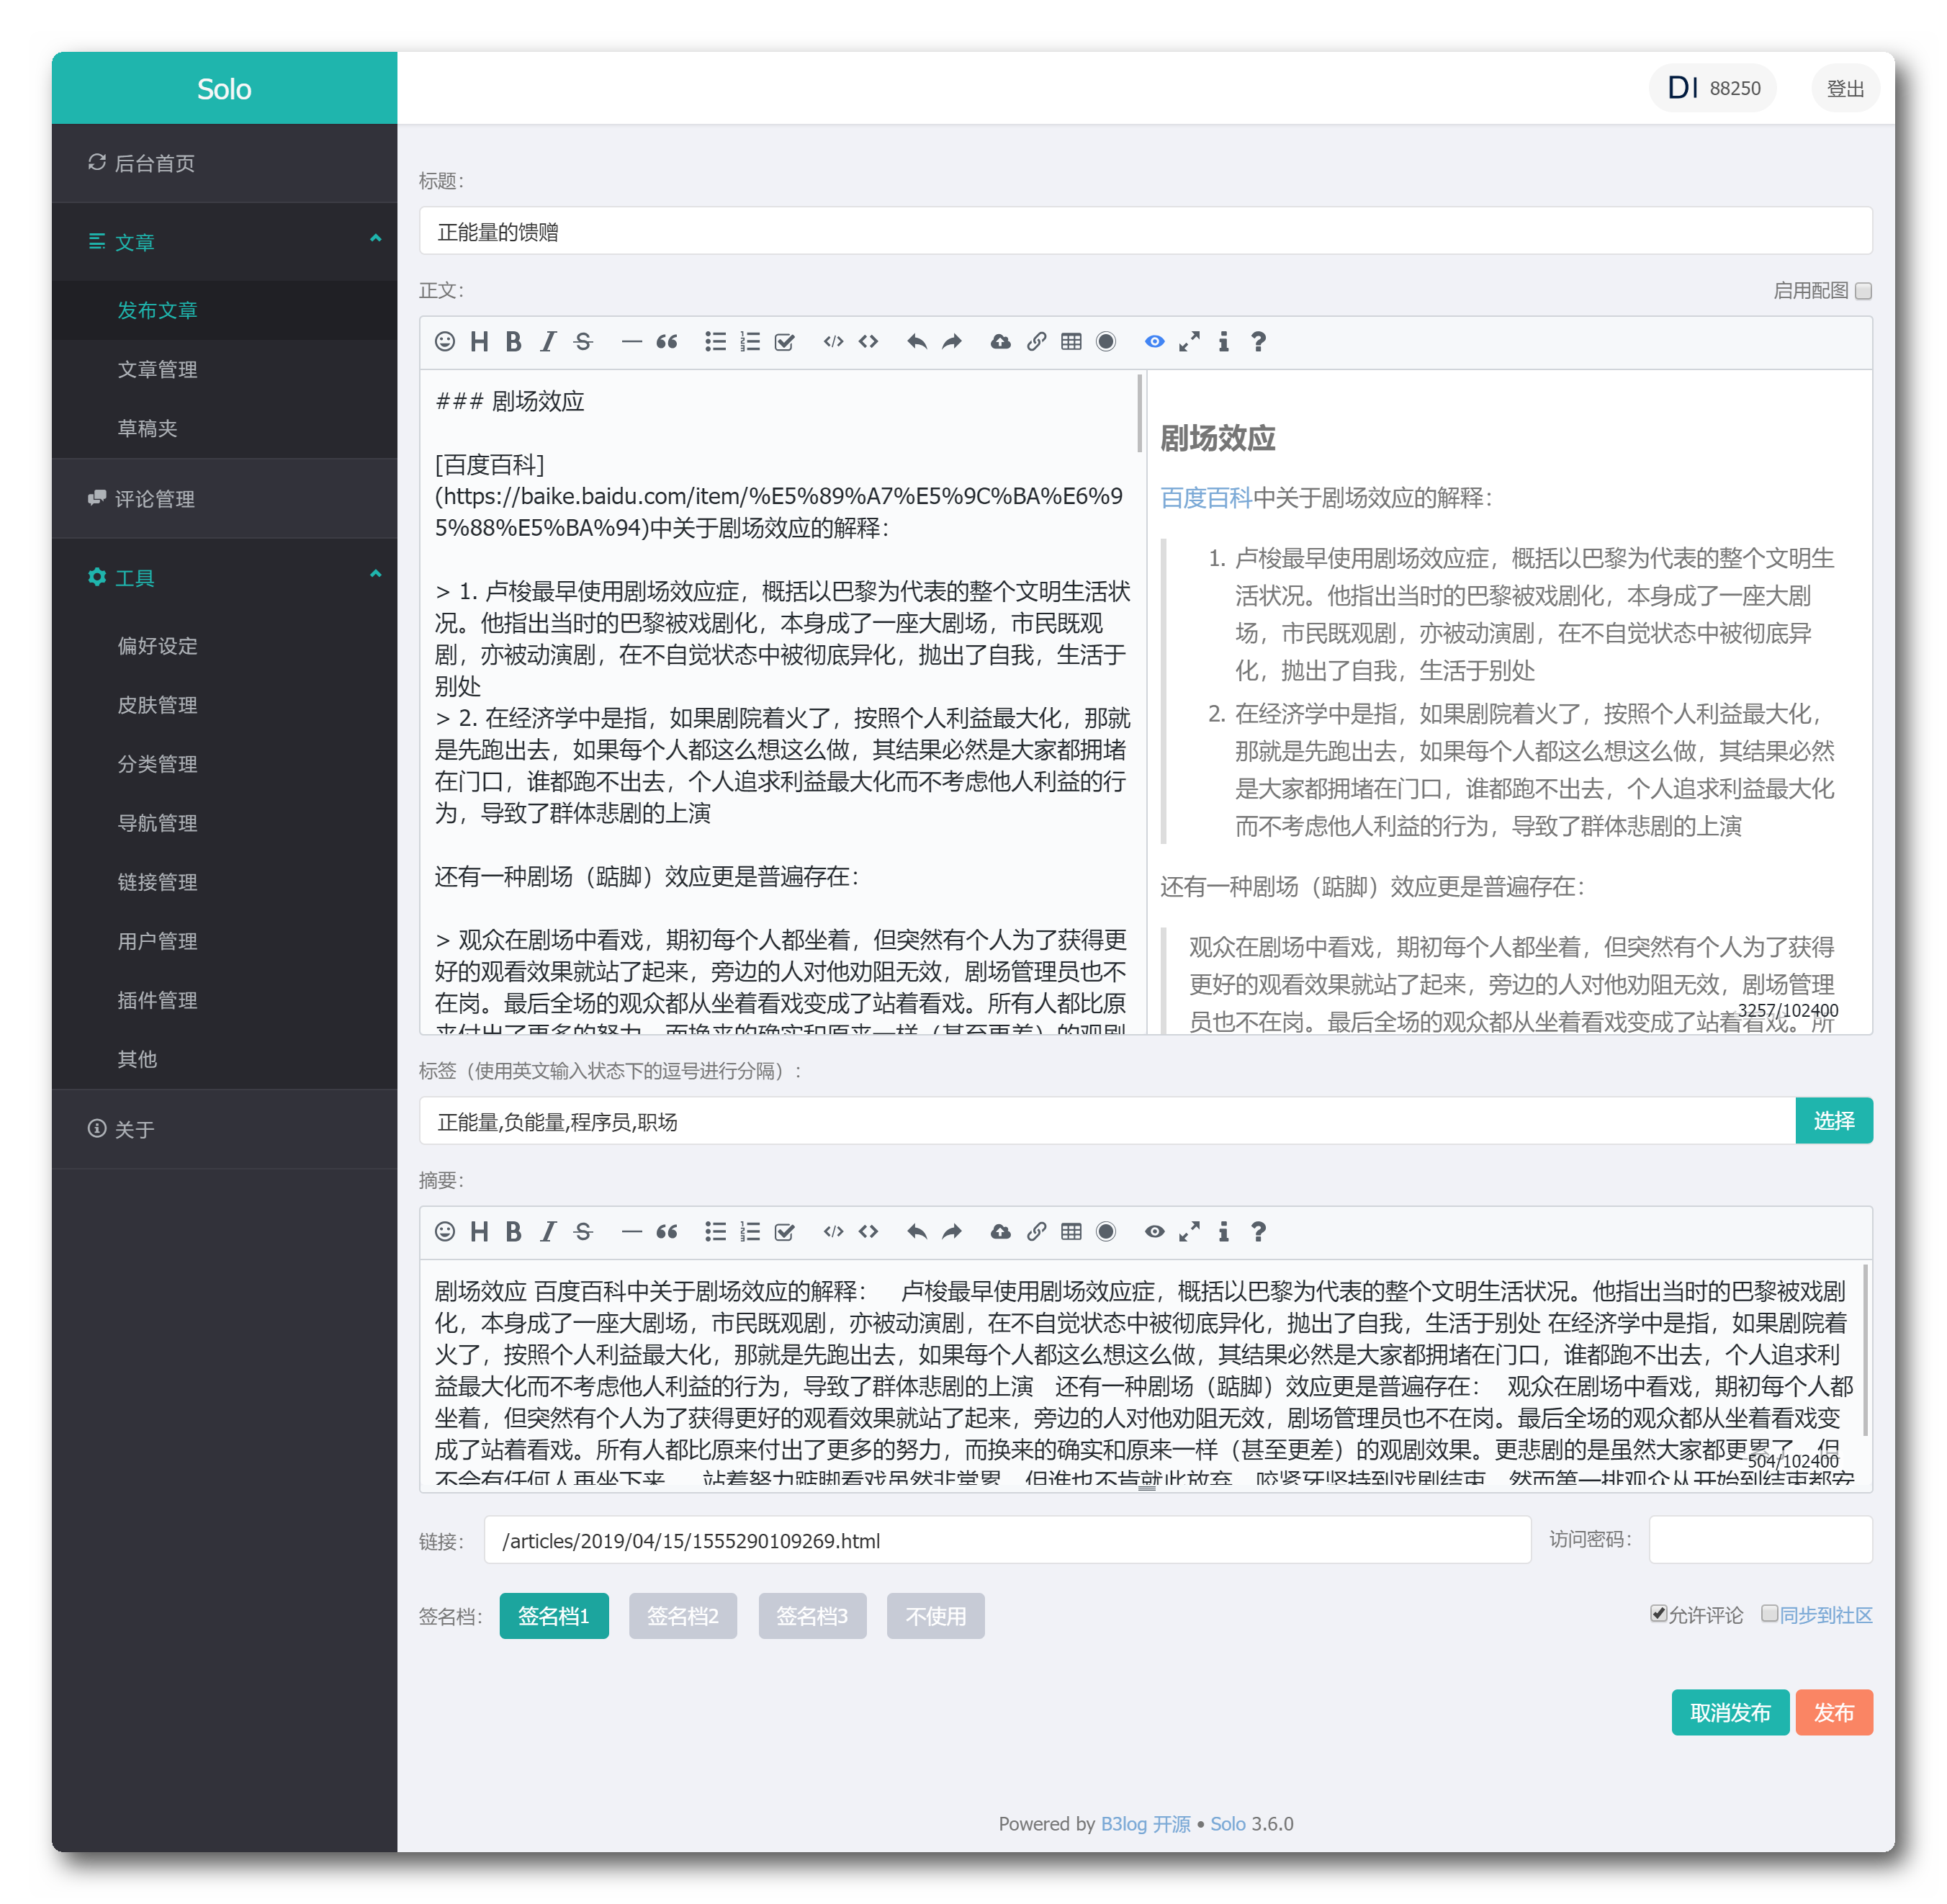Open the 百度百科 link in preview
This screenshot has height=1904, width=1947.
[1206, 498]
